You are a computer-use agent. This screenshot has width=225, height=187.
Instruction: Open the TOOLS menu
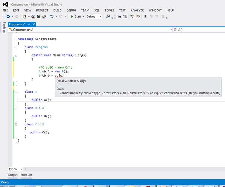tap(109, 10)
